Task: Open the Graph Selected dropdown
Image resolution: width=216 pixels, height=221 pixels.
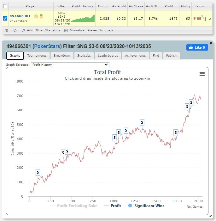Action: click(x=70, y=65)
